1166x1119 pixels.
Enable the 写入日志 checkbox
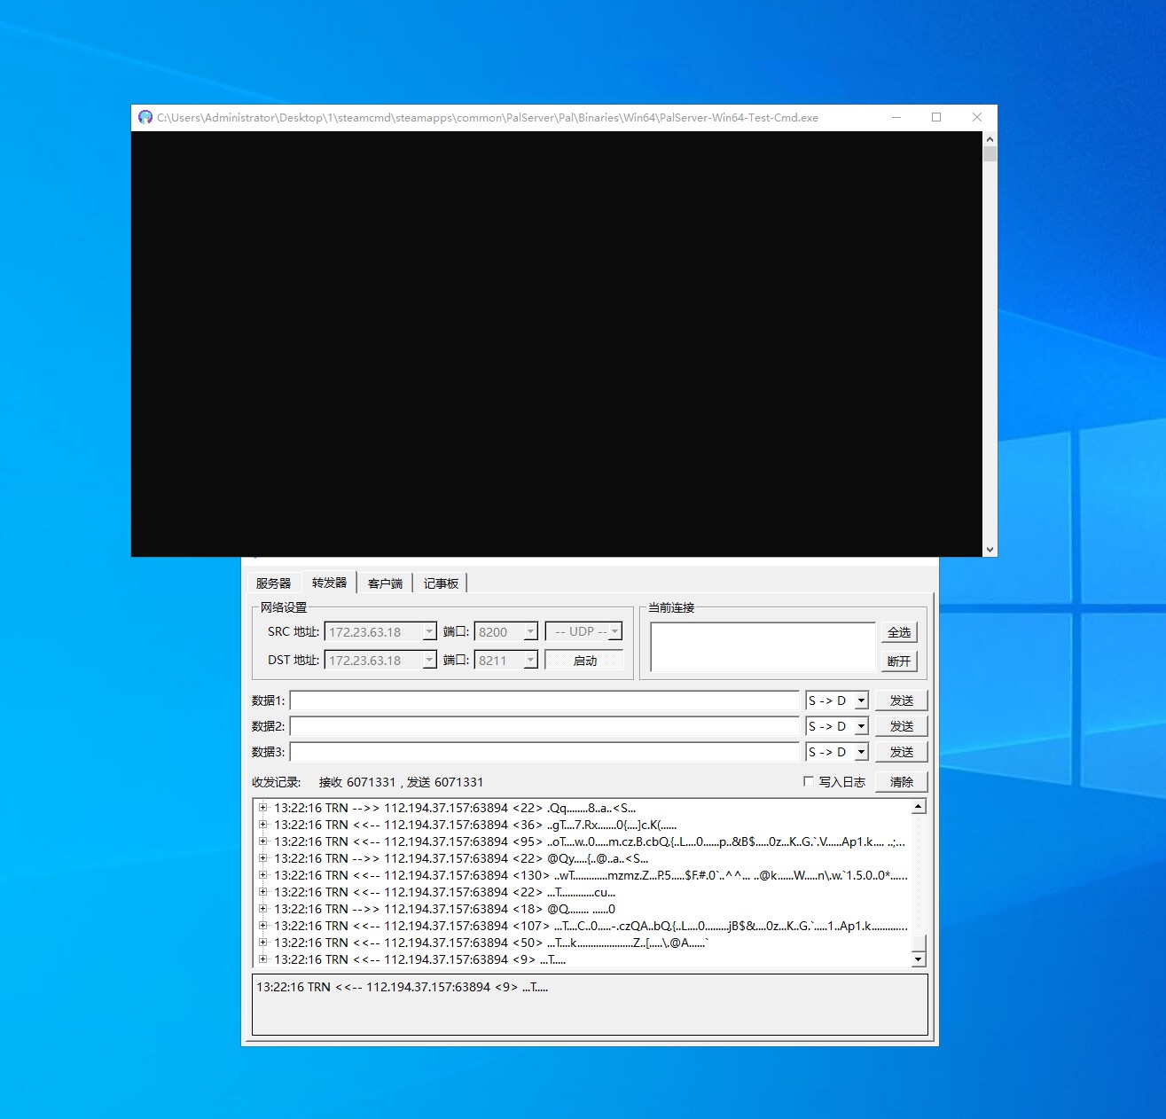[808, 781]
